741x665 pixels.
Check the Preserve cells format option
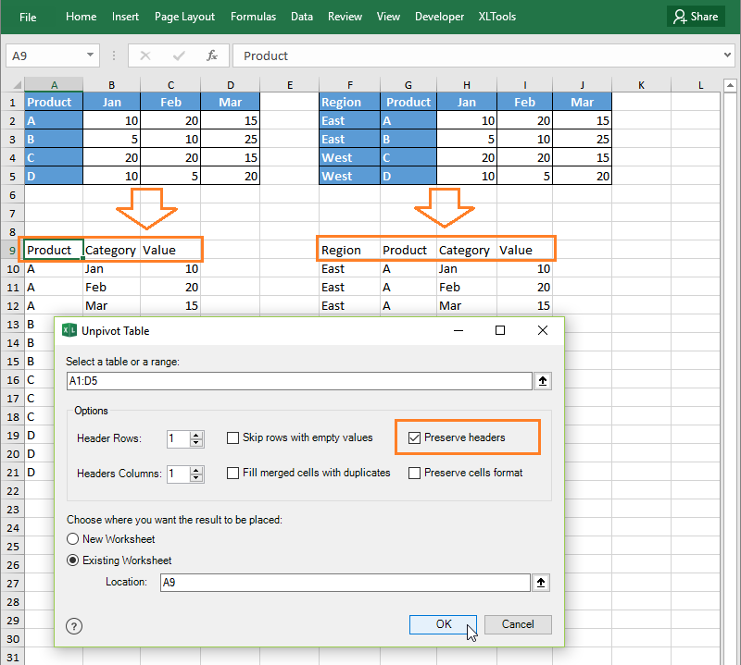[414, 473]
